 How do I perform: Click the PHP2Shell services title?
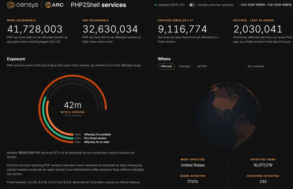98,5
